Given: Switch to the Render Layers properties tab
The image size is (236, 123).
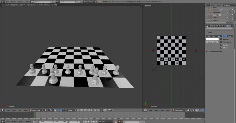Looking at the screenshot, I should 214,26.
